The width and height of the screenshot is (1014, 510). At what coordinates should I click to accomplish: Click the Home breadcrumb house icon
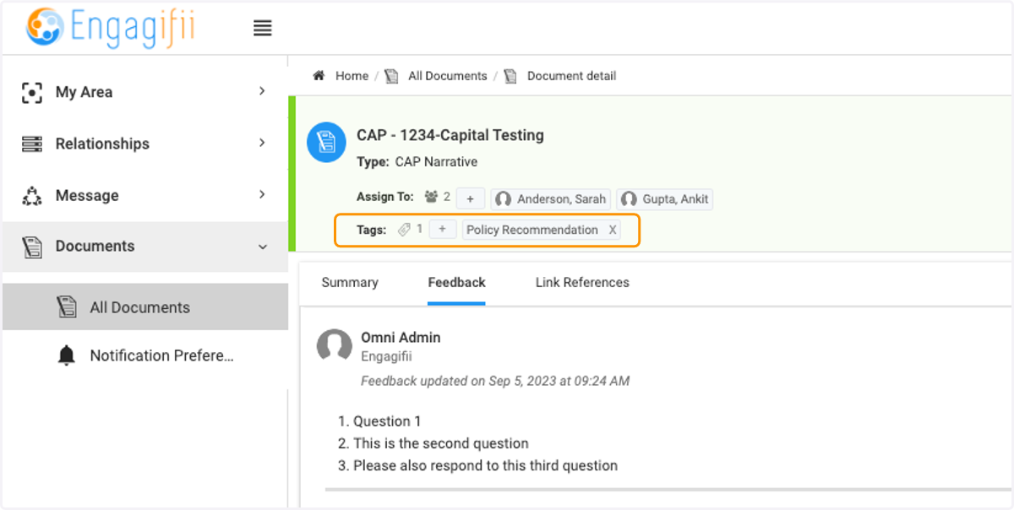click(319, 76)
